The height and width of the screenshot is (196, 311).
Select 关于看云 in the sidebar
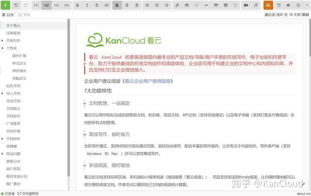pyautogui.click(x=13, y=26)
